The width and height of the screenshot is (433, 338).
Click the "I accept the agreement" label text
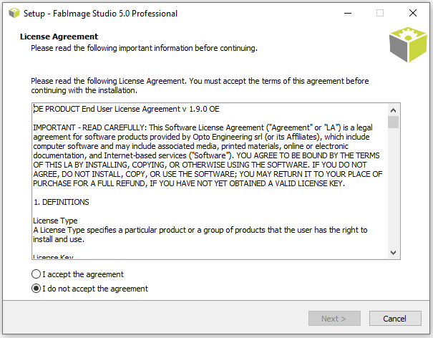tap(83, 274)
